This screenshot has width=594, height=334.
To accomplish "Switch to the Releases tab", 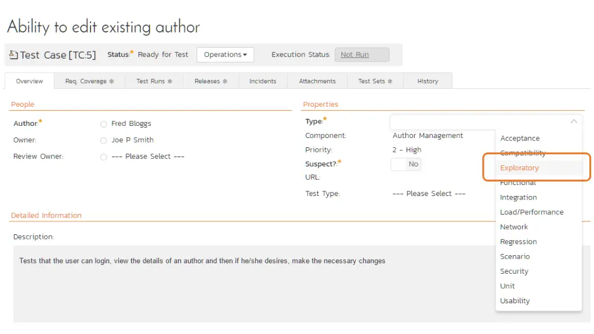I will tap(211, 81).
